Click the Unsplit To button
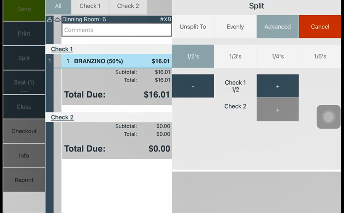This screenshot has height=213, width=344. pyautogui.click(x=193, y=27)
